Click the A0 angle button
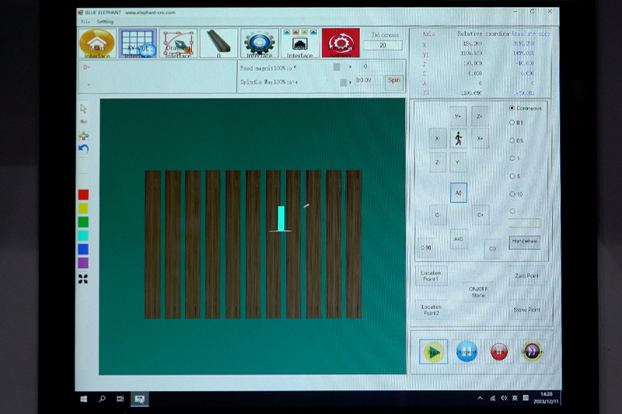 coord(459,193)
